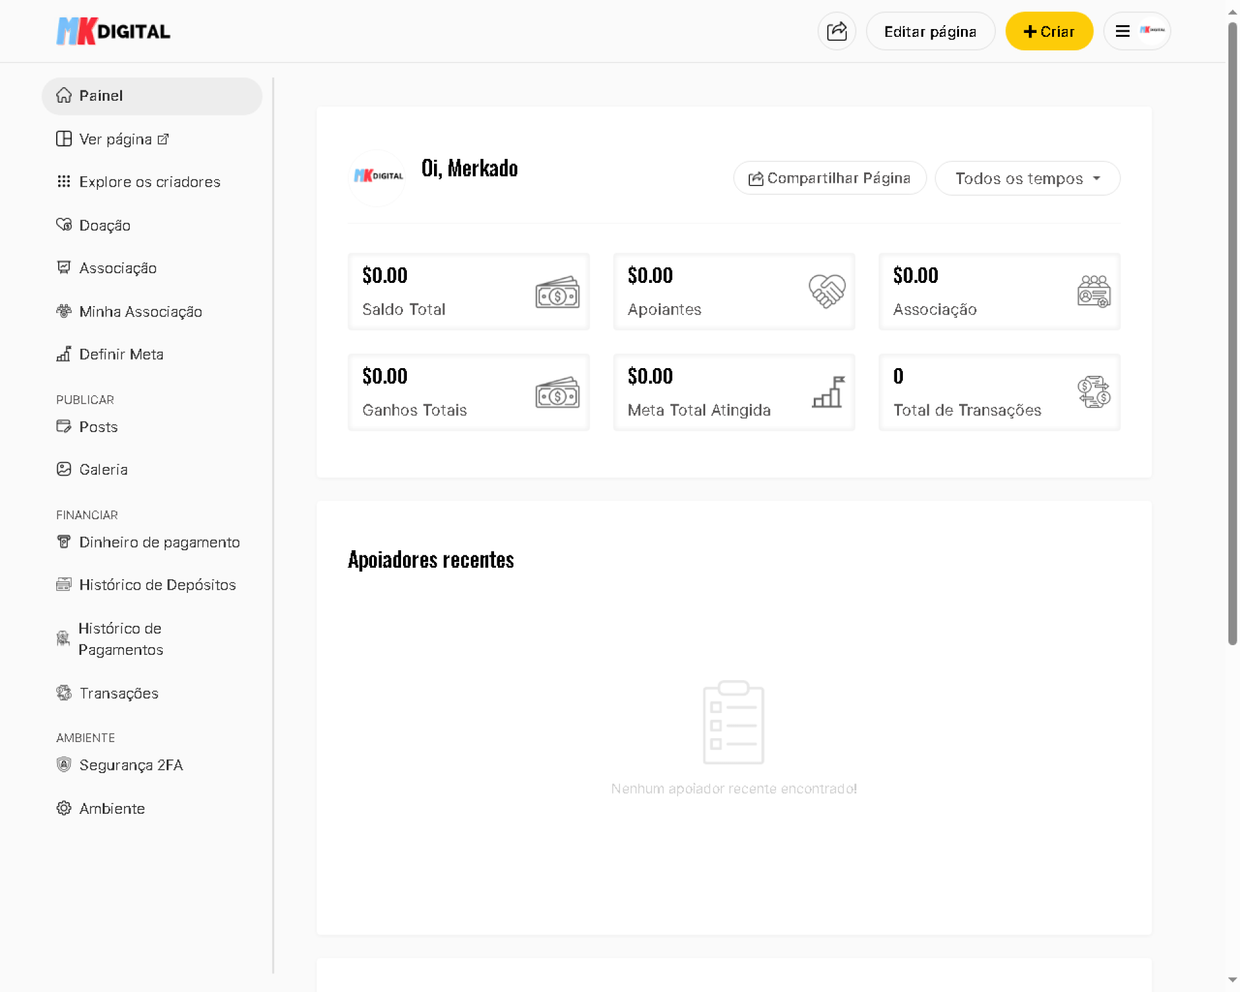Click the Doação heart icon
The height and width of the screenshot is (992, 1240).
[x=63, y=225]
